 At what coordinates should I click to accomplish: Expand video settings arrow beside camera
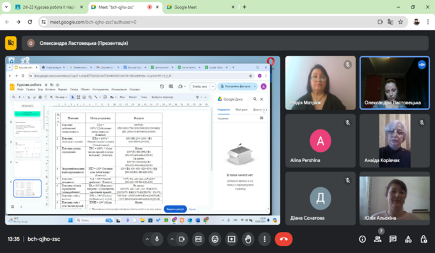pos(172,239)
